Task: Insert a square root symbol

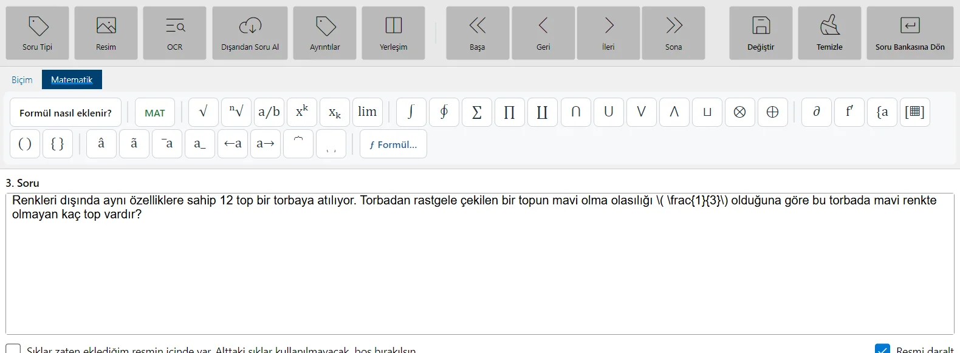Action: click(204, 112)
